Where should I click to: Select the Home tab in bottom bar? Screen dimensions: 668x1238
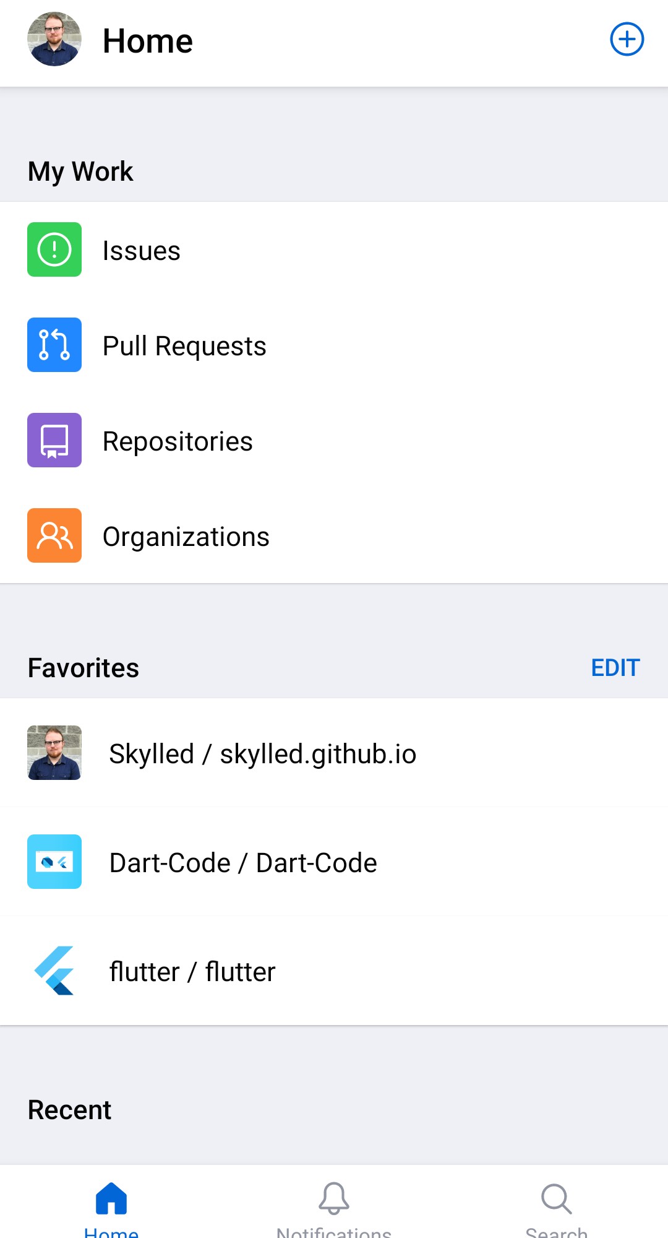tap(111, 1207)
